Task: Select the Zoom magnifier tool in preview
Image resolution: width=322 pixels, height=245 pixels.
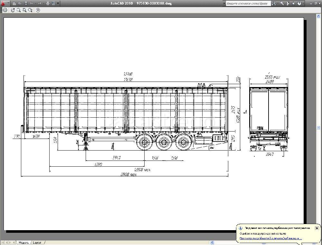Action: (18, 10)
